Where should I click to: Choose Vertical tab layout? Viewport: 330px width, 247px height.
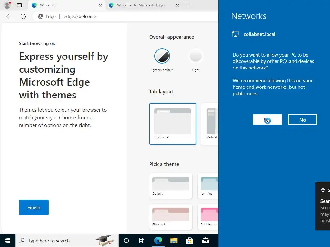[210, 124]
